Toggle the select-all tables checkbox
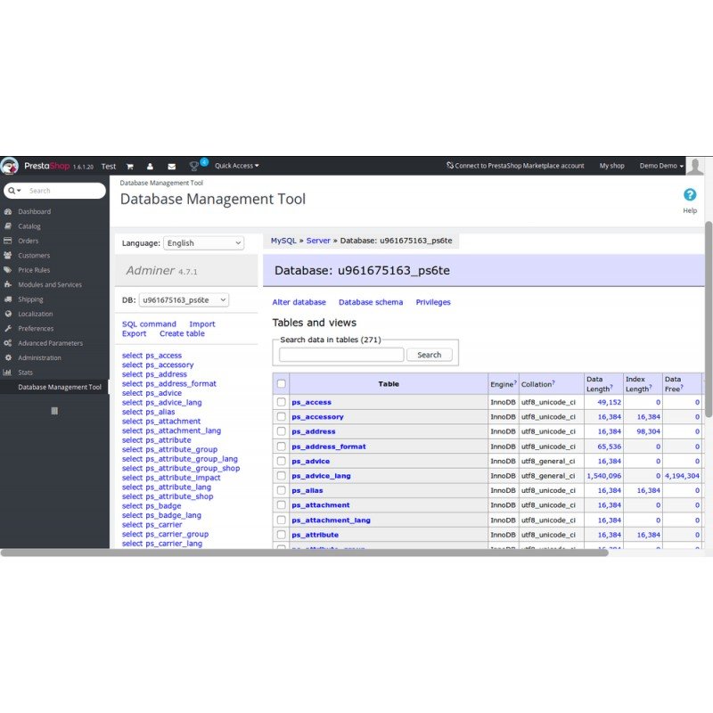 pos(282,384)
